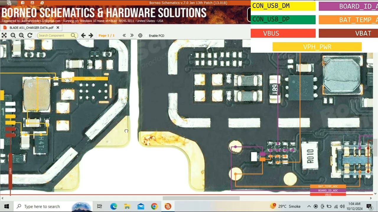Go back with the left arrow
Screen dimensions: 378x212
coord(83,35)
